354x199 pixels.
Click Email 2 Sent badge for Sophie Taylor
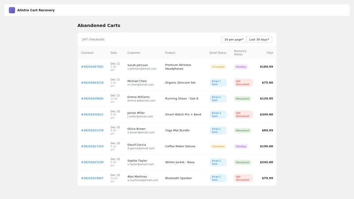coord(218,162)
